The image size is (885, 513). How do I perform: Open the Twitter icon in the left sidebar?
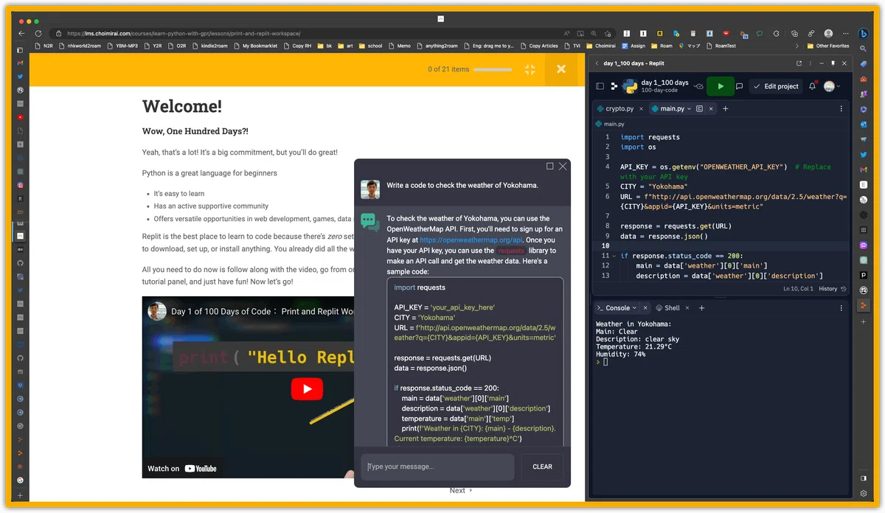21,76
